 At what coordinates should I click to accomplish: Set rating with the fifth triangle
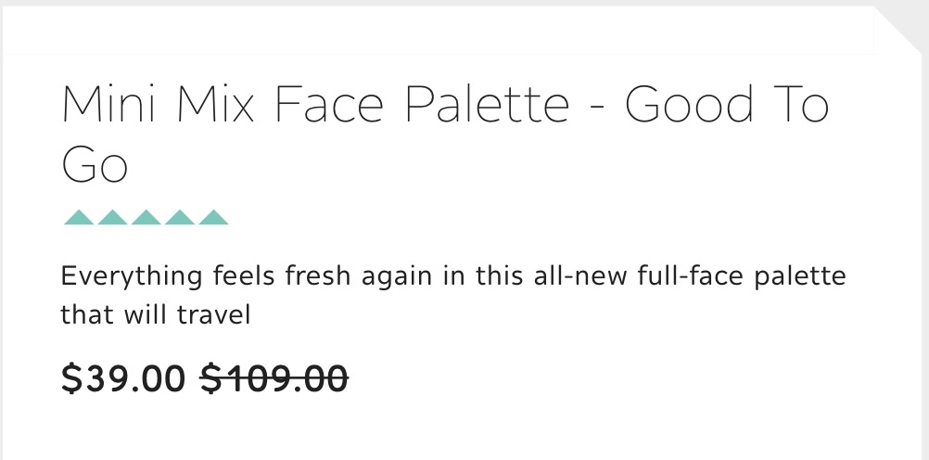pos(213,218)
